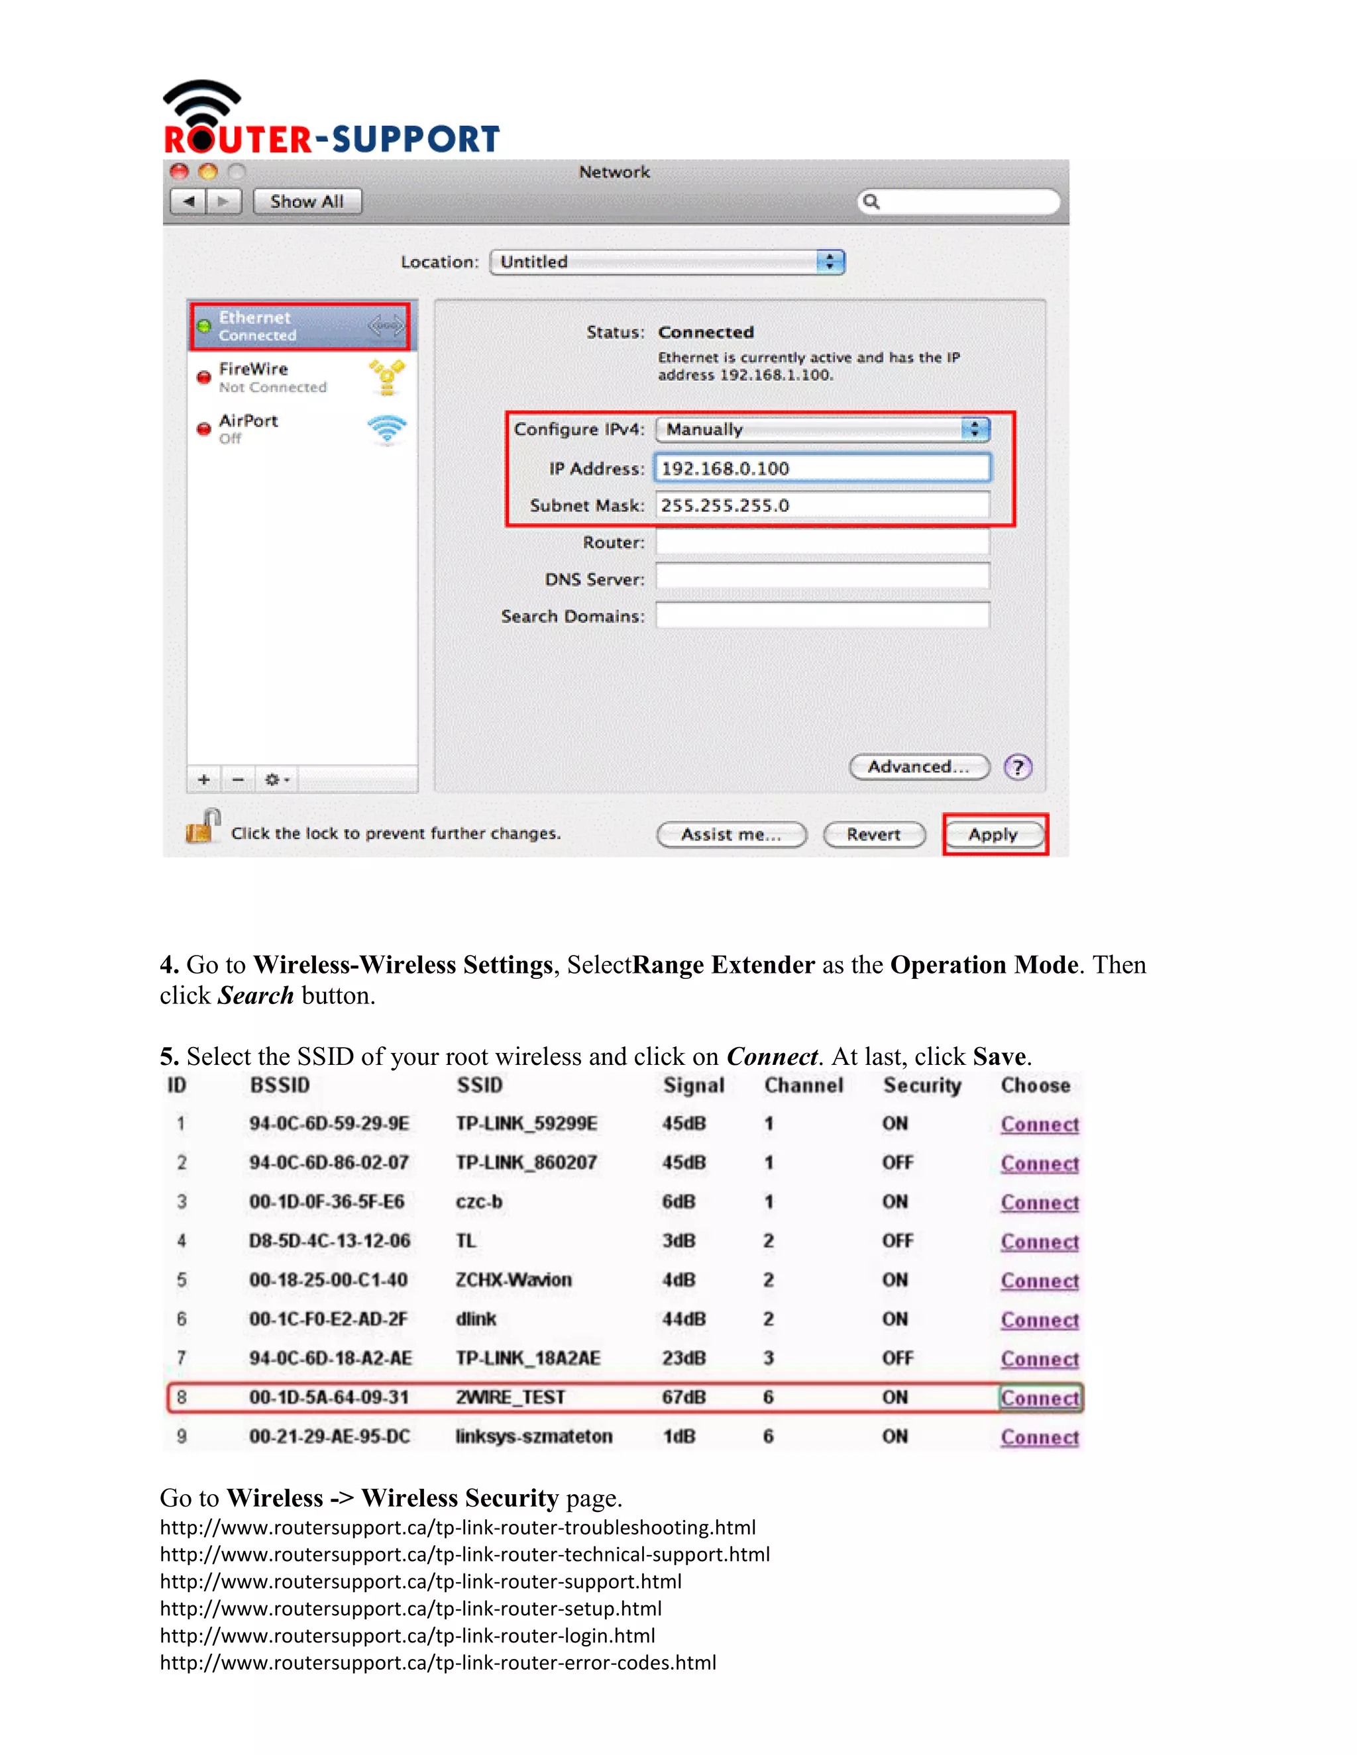Click the minus icon to remove service
1357x1755 pixels.
pos(238,779)
